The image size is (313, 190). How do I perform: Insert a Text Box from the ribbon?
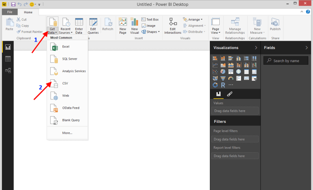150,19
